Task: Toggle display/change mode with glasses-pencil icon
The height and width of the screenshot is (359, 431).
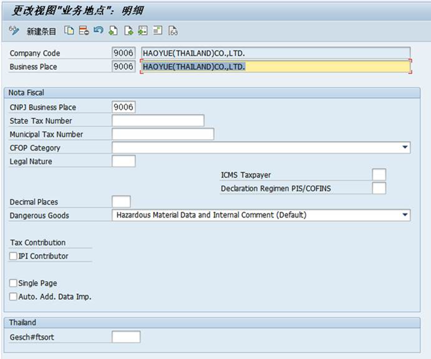Action: coord(14,30)
